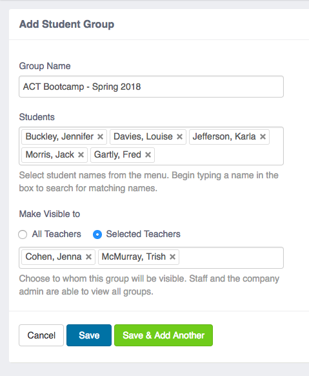Delete the Jefferson, Karla student tag
The image size is (309, 376).
(263, 137)
